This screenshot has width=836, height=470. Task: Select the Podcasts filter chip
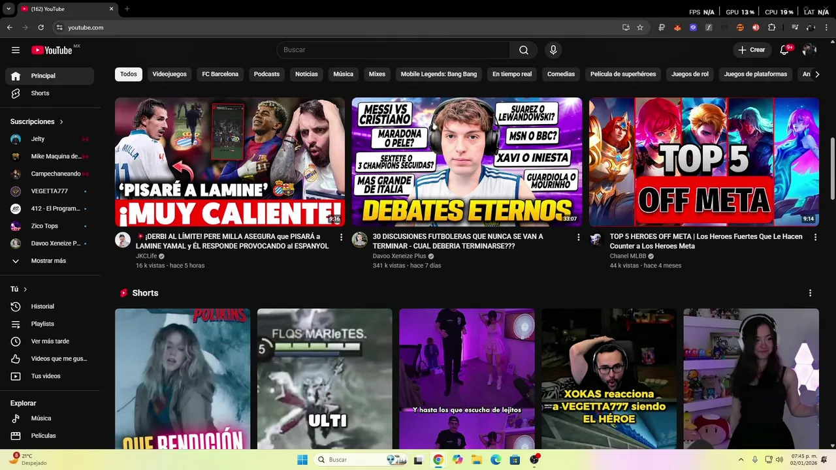click(266, 74)
